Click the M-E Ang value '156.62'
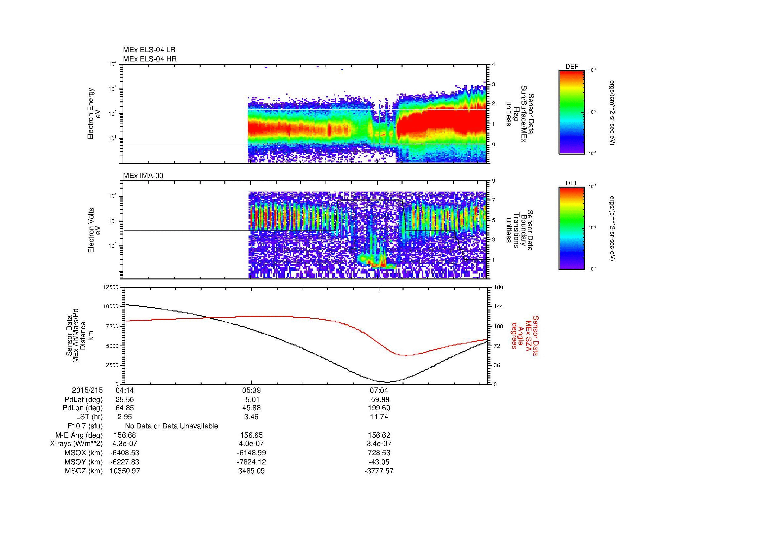773x546 pixels. (x=379, y=435)
